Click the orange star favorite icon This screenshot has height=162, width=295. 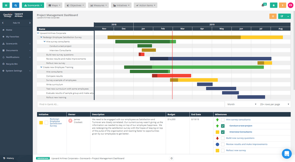tap(273, 16)
